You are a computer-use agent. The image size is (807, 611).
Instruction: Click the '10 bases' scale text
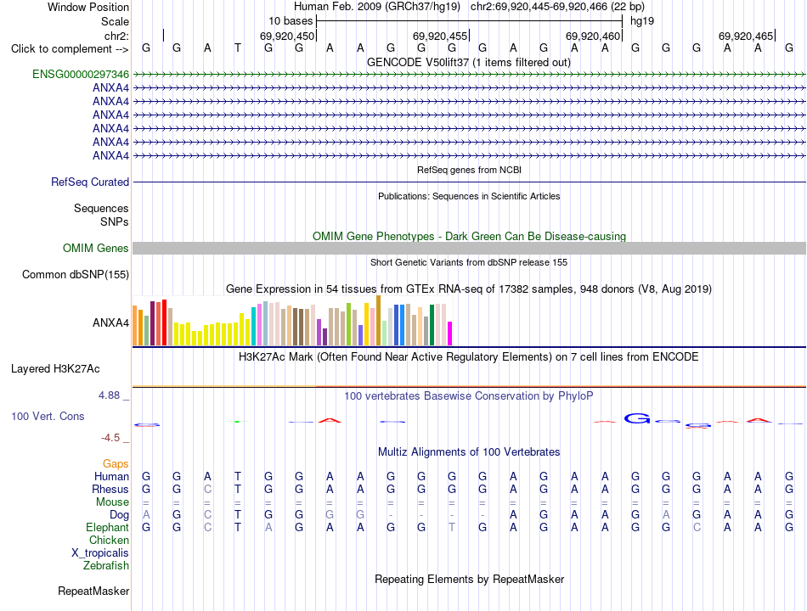coord(291,21)
